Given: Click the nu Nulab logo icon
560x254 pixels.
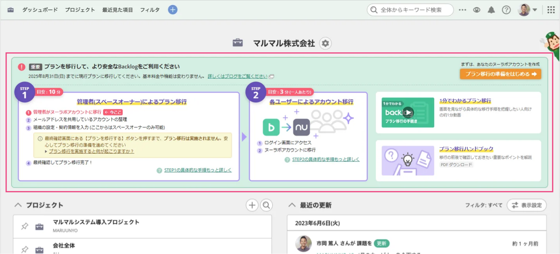Looking at the screenshot, I should [301, 127].
